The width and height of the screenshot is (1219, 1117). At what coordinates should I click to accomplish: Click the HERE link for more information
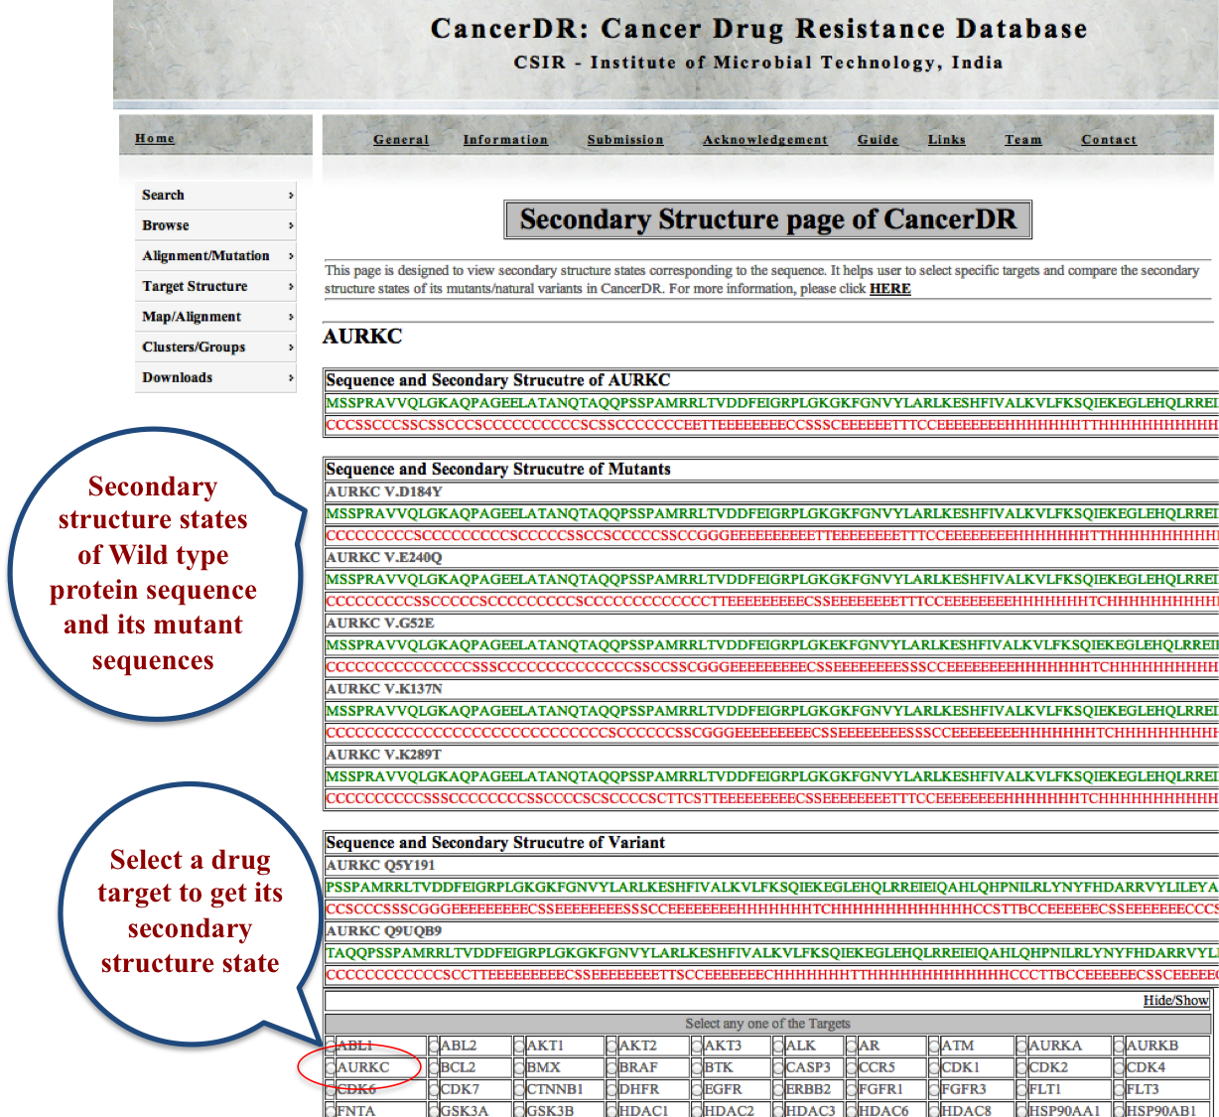(x=889, y=289)
